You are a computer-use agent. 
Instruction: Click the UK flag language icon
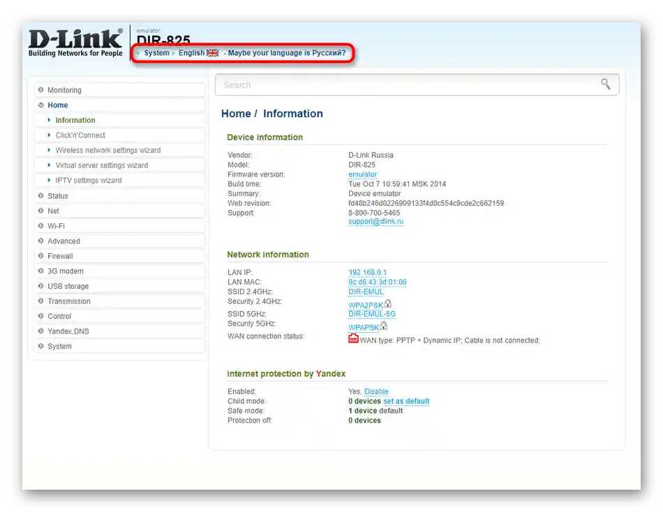[x=212, y=53]
